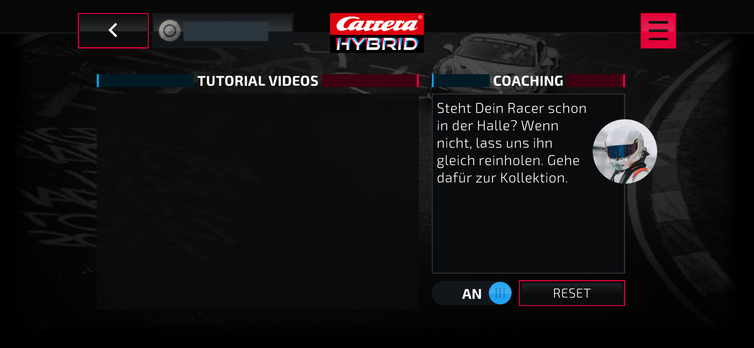Tap the AN label on the switch
Viewport: 754px width, 348px height.
tap(472, 294)
